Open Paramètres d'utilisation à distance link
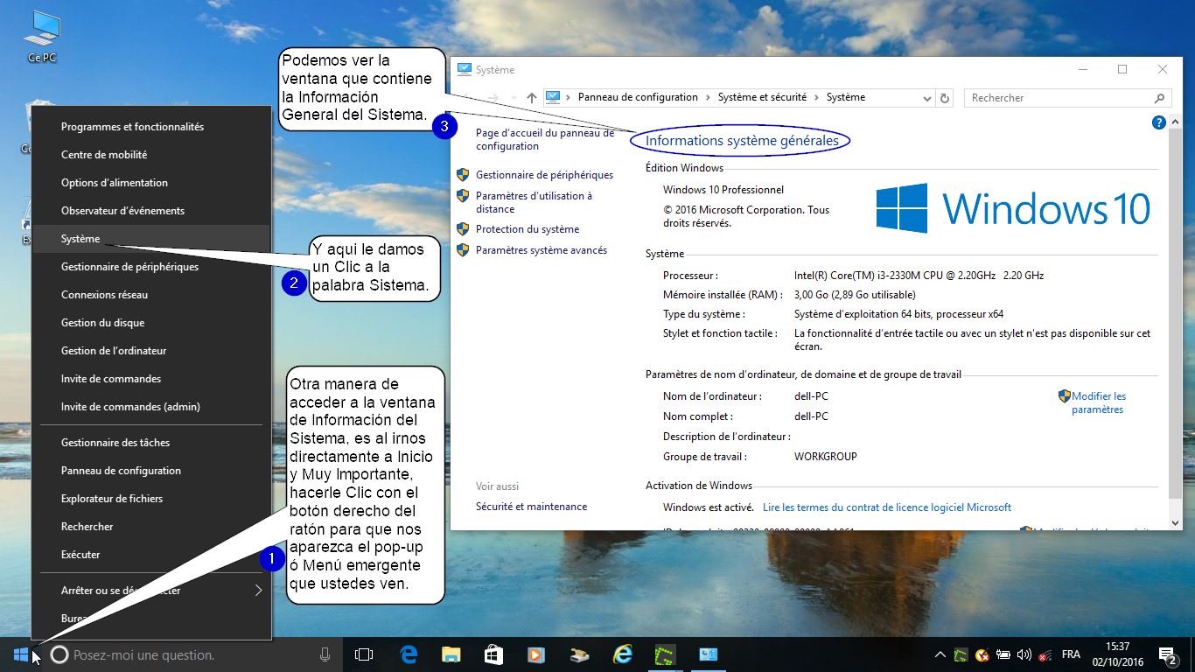 534,202
